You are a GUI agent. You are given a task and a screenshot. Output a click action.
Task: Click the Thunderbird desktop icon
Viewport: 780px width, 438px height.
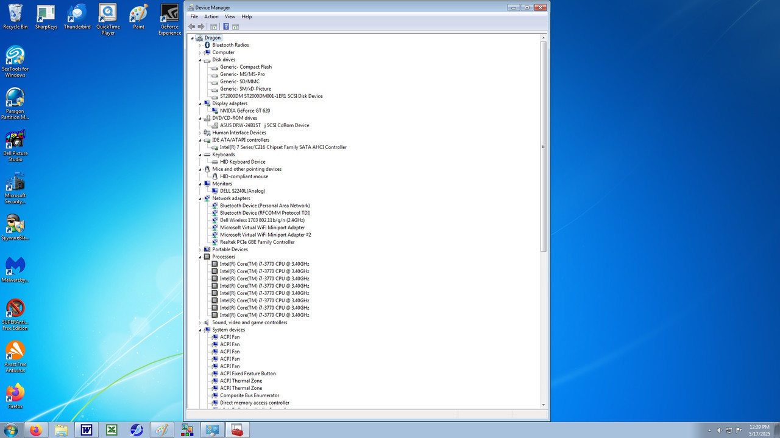tap(77, 16)
